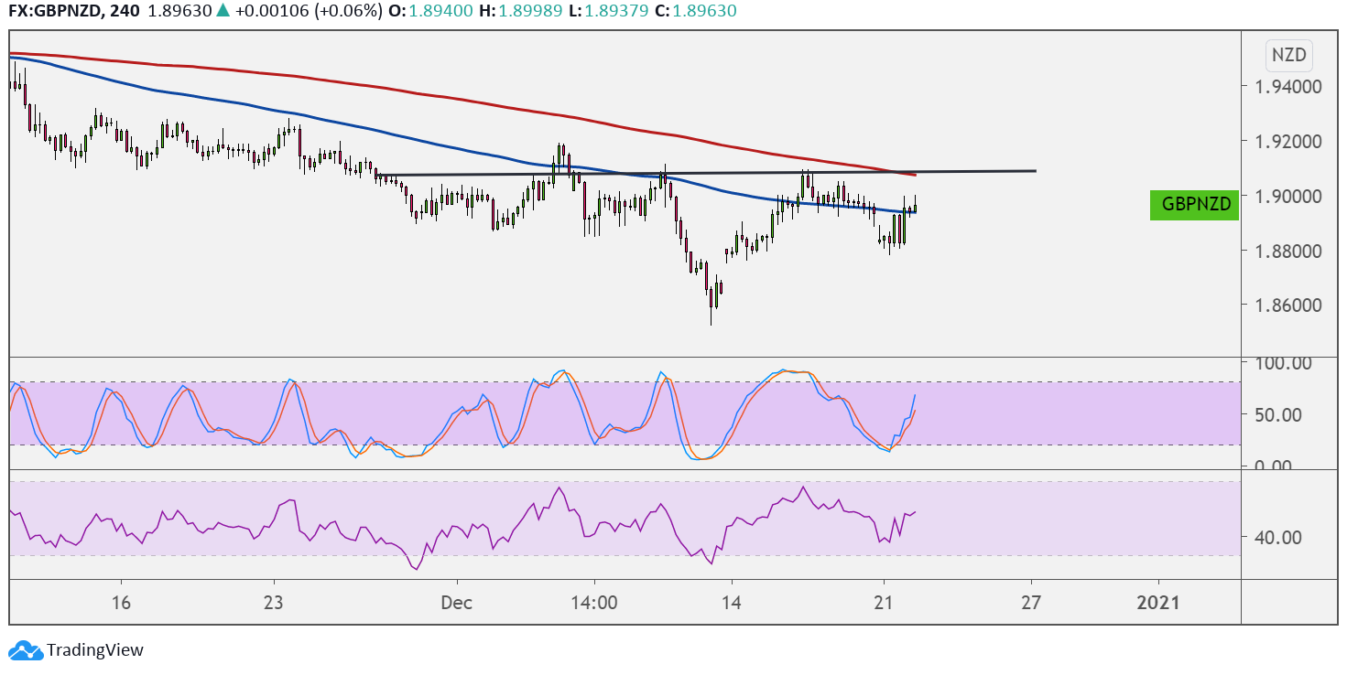Image resolution: width=1347 pixels, height=675 pixels.
Task: Click the 27 date label on time axis
Action: coord(1032,604)
